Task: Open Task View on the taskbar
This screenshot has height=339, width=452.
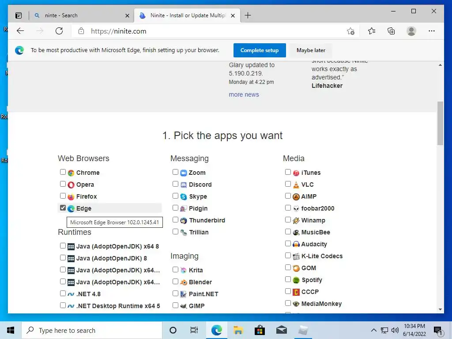Action: 194,330
